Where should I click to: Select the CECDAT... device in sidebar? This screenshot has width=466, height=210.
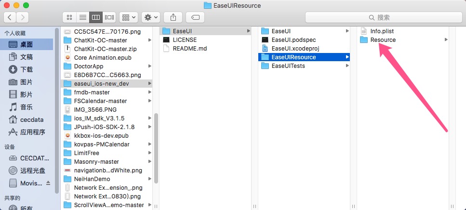[x=27, y=158]
